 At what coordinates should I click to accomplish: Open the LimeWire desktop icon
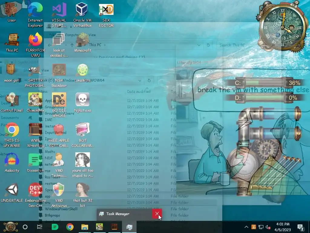pos(82,73)
